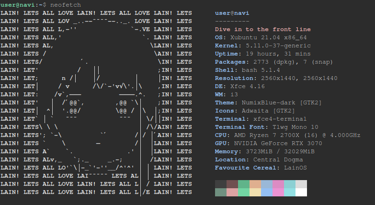Click the DE Xfce 4.16 value

pyautogui.click(x=248, y=86)
